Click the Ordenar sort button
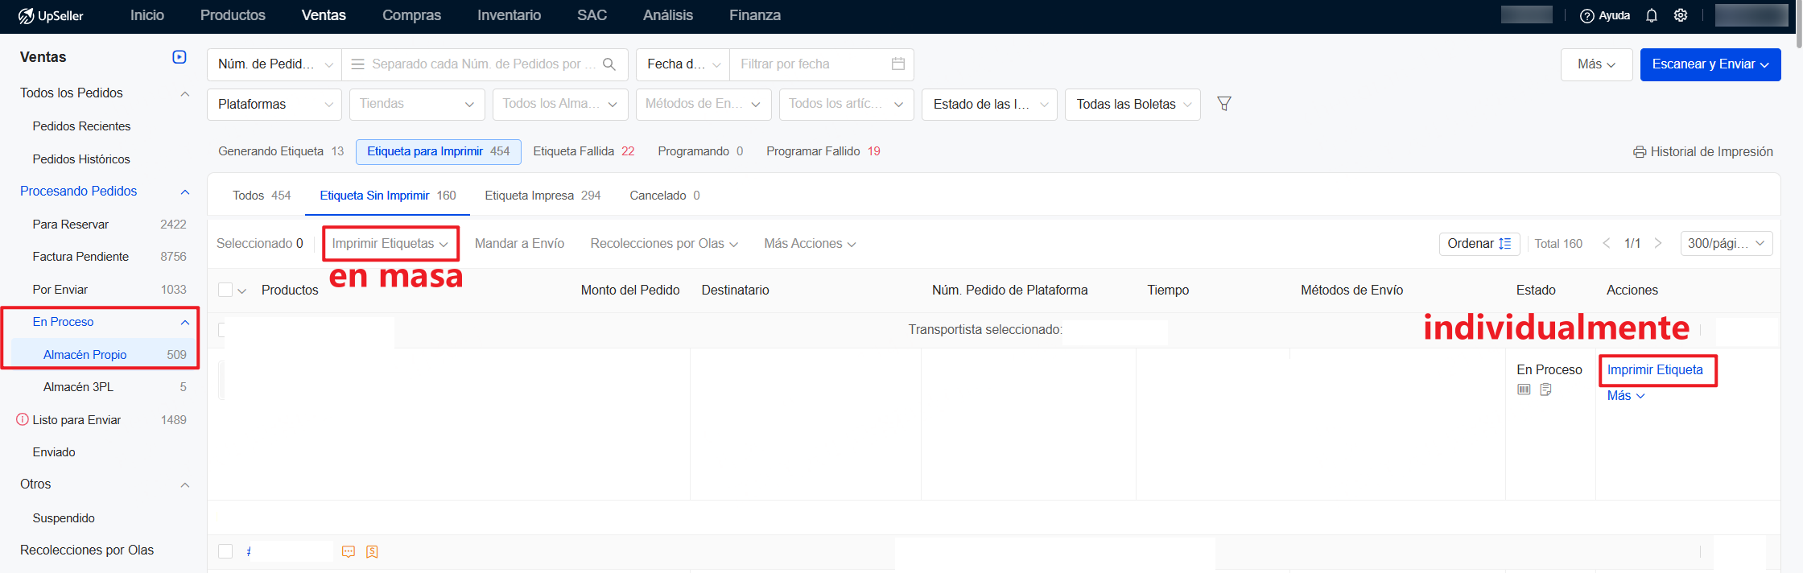This screenshot has height=573, width=1803. 1479,244
